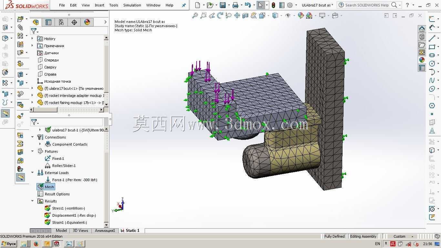Image resolution: width=441 pixels, height=248 pixels.
Task: Expand the History tree node
Action: [x=32, y=39]
